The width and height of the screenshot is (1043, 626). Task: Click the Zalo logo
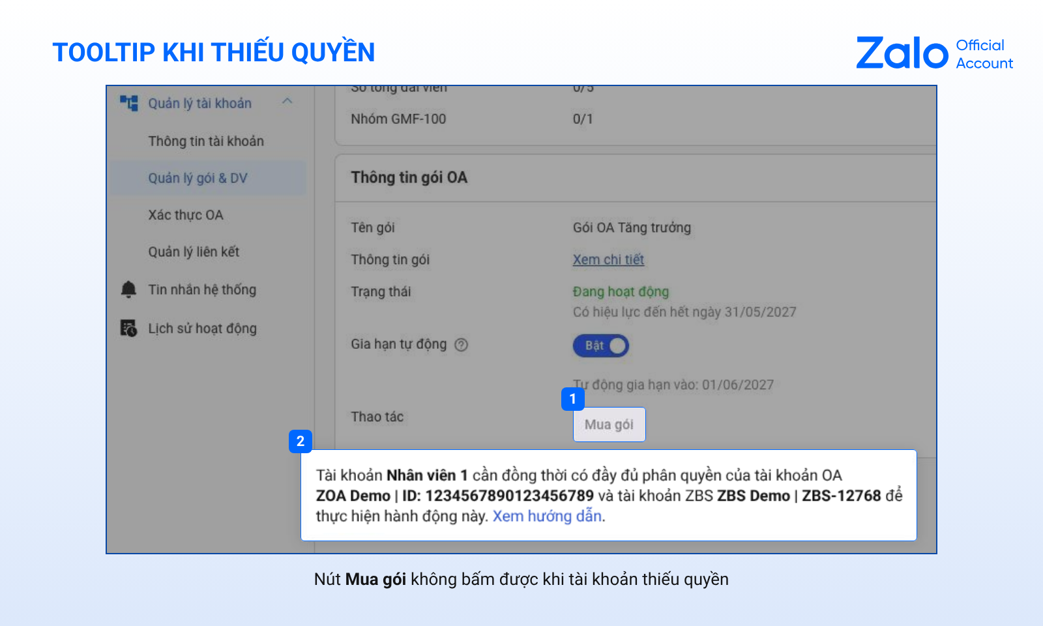tap(902, 53)
